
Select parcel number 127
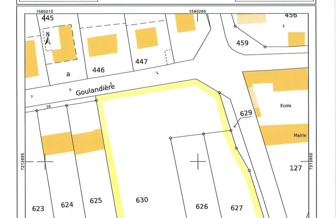pos(296,168)
